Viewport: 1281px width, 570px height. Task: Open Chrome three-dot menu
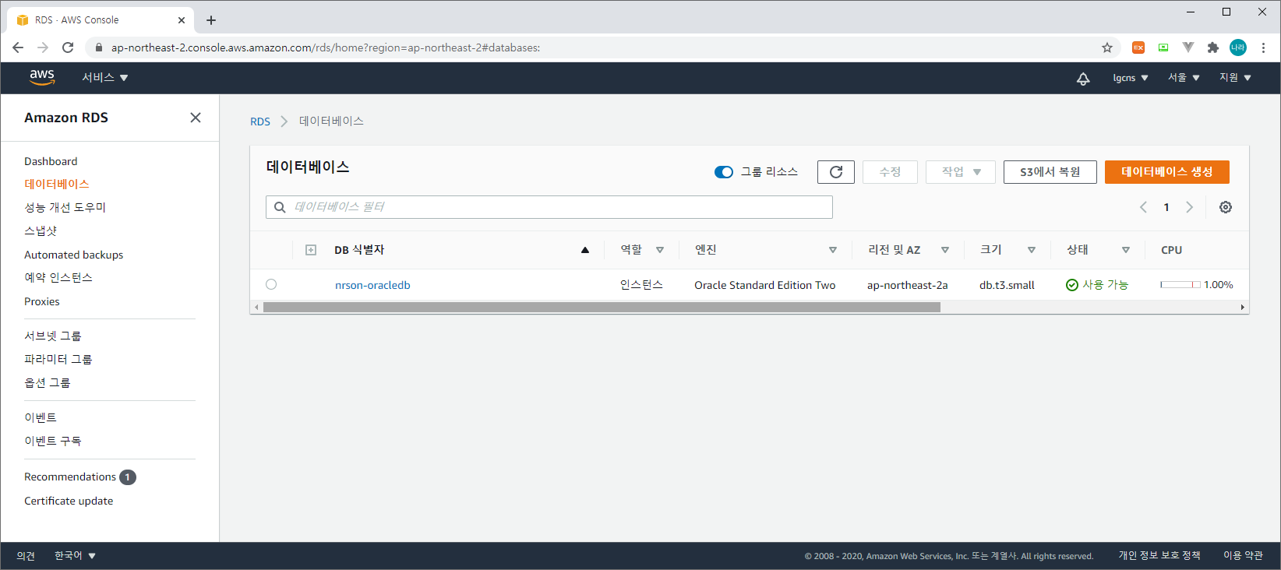click(1263, 47)
